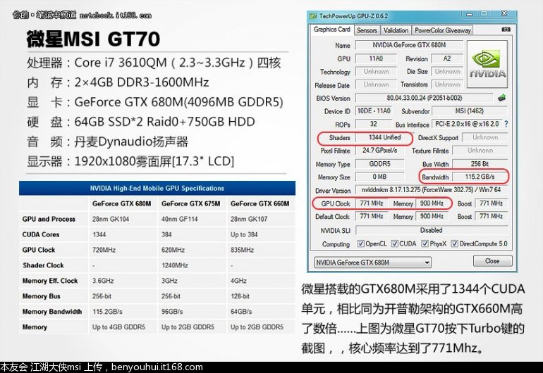Click the Default Clock row Boost 771 MHz field
Image resolution: width=543 pixels, height=373 pixels.
click(491, 216)
